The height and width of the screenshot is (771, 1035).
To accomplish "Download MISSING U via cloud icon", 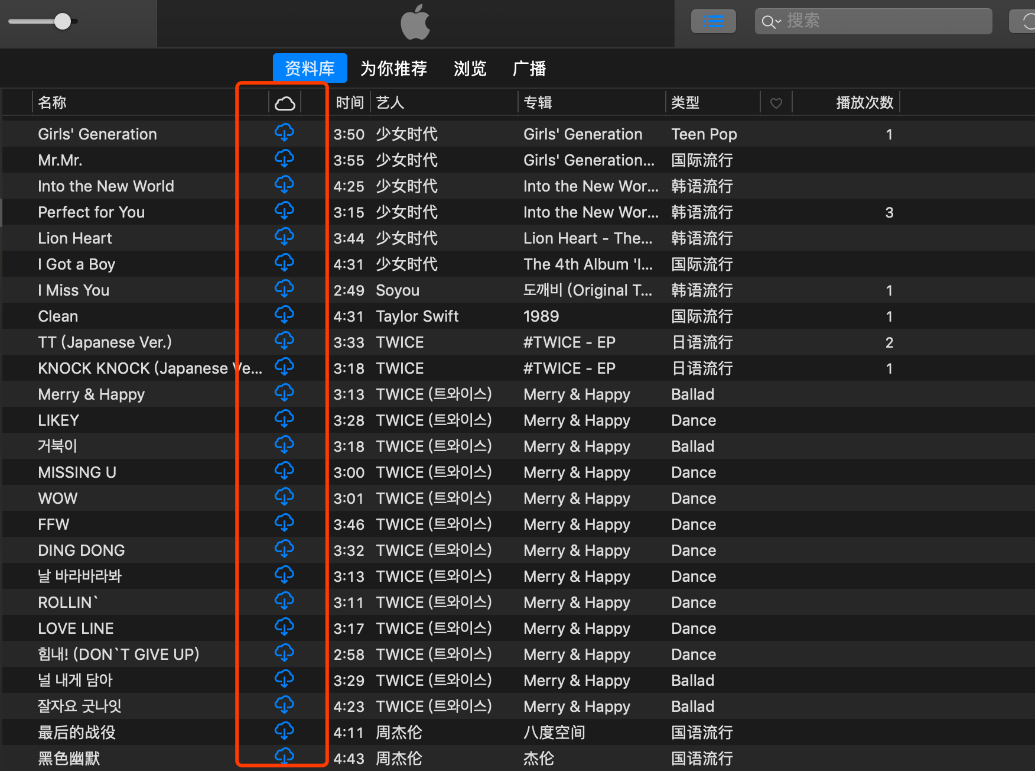I will click(284, 471).
